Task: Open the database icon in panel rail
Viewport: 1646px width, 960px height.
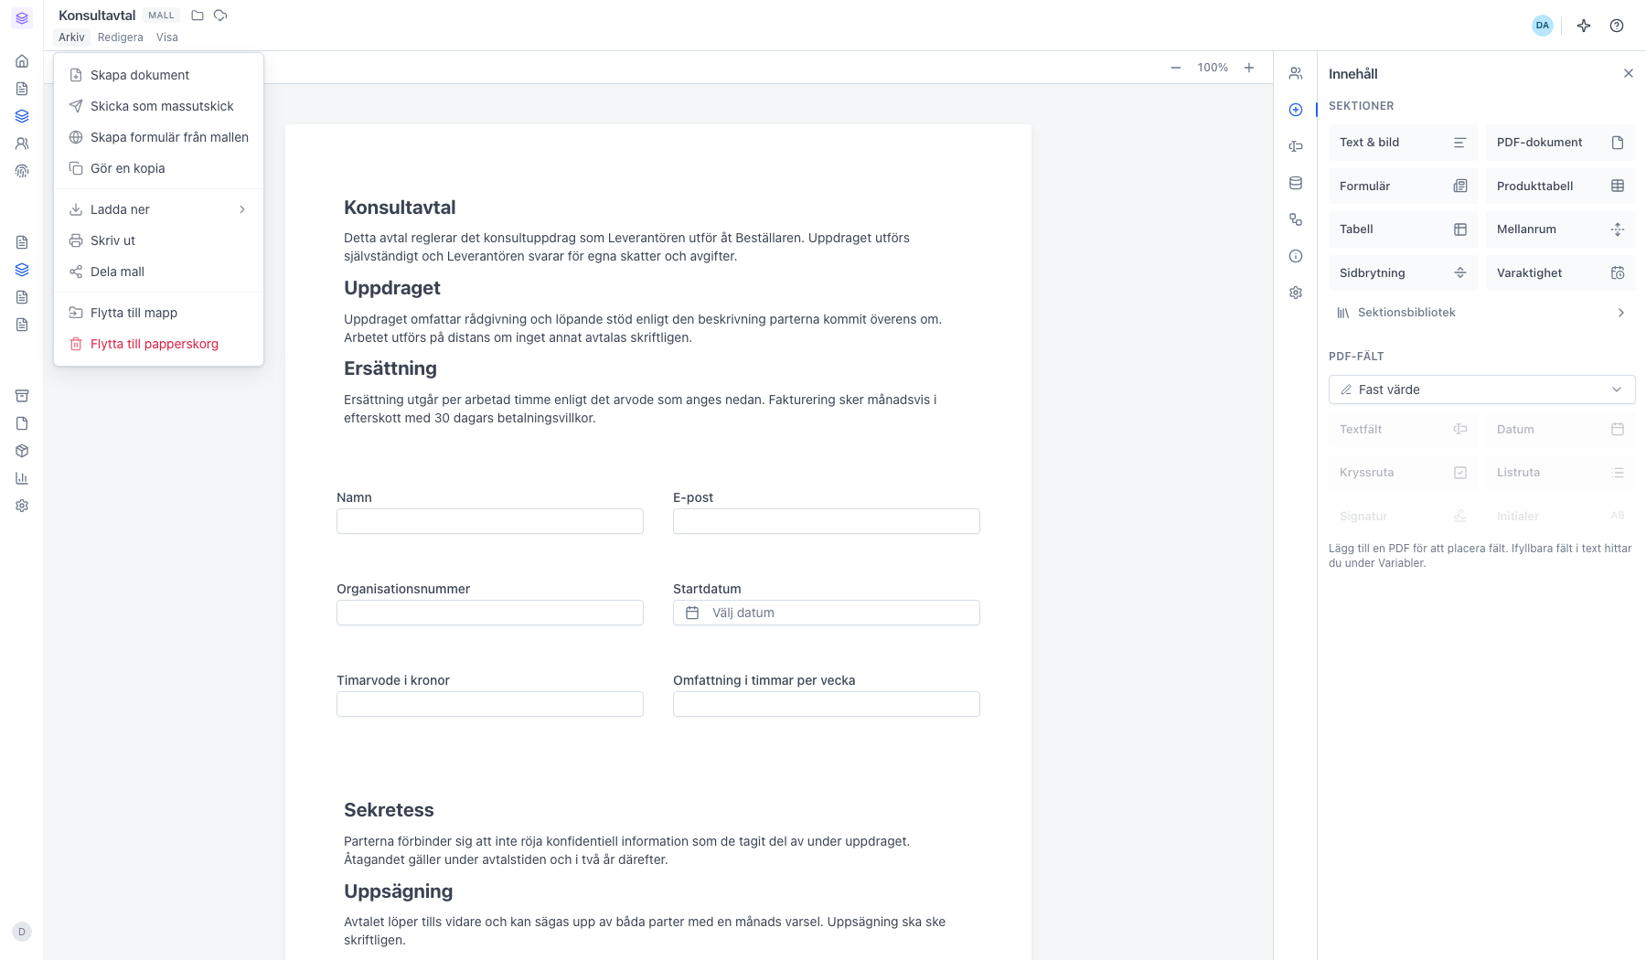Action: [x=1296, y=183]
